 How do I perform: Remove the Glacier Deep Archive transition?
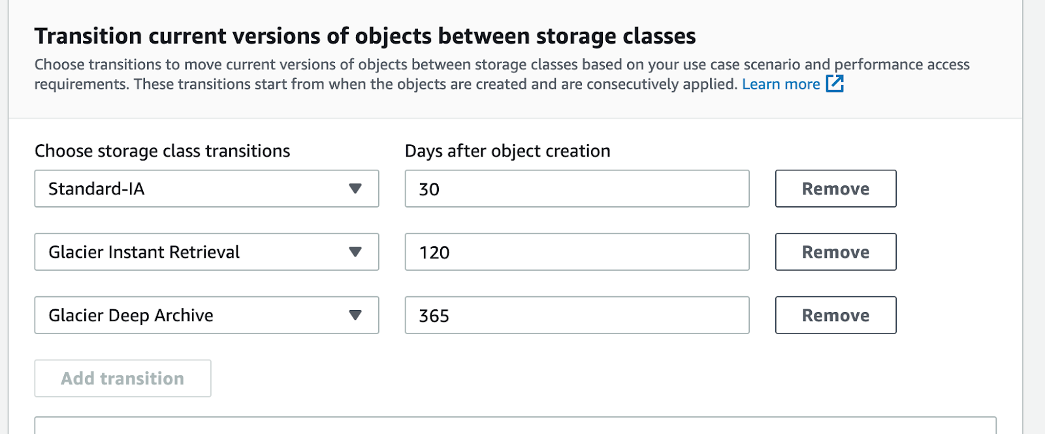coord(835,315)
